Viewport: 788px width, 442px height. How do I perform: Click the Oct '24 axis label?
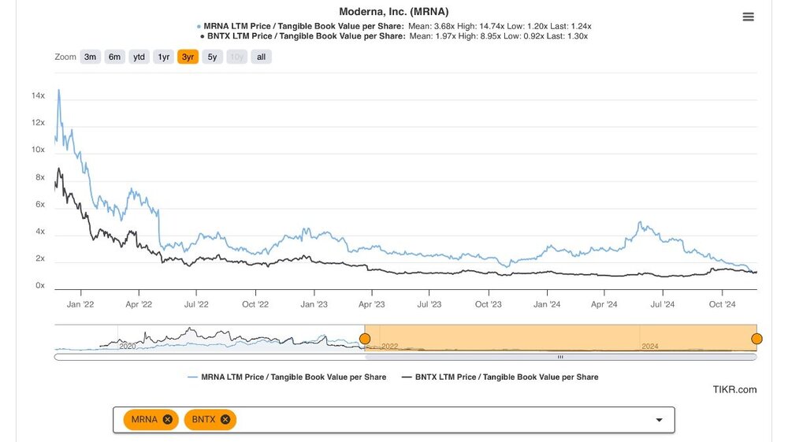pos(722,304)
